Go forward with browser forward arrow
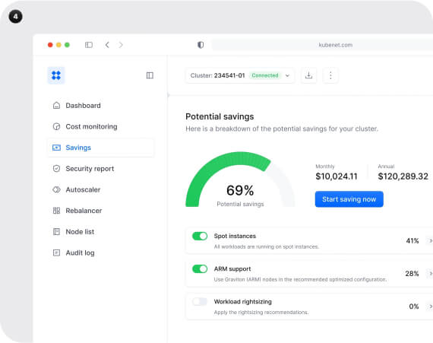 pos(121,45)
